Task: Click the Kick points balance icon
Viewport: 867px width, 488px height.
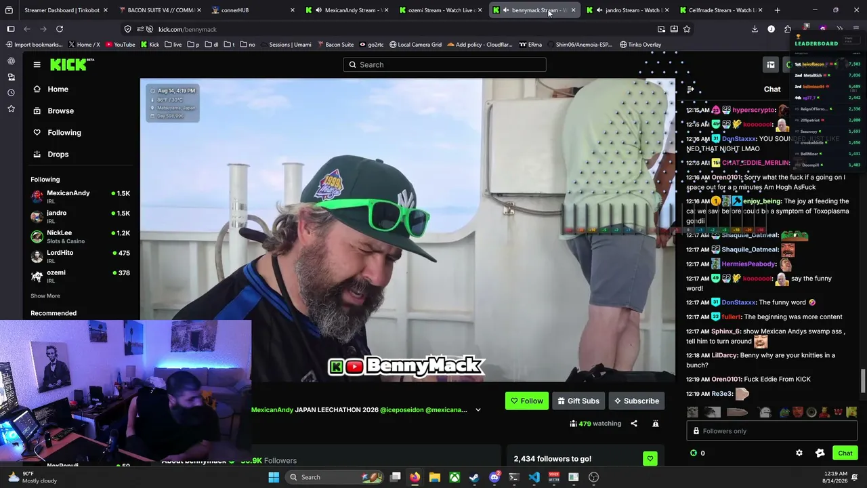Action: [x=693, y=453]
